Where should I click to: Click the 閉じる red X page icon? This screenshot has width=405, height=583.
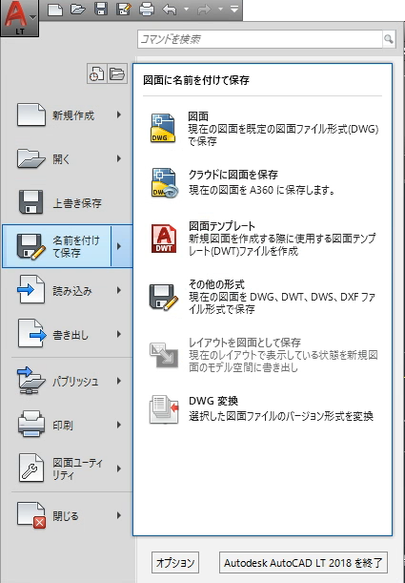pyautogui.click(x=31, y=515)
